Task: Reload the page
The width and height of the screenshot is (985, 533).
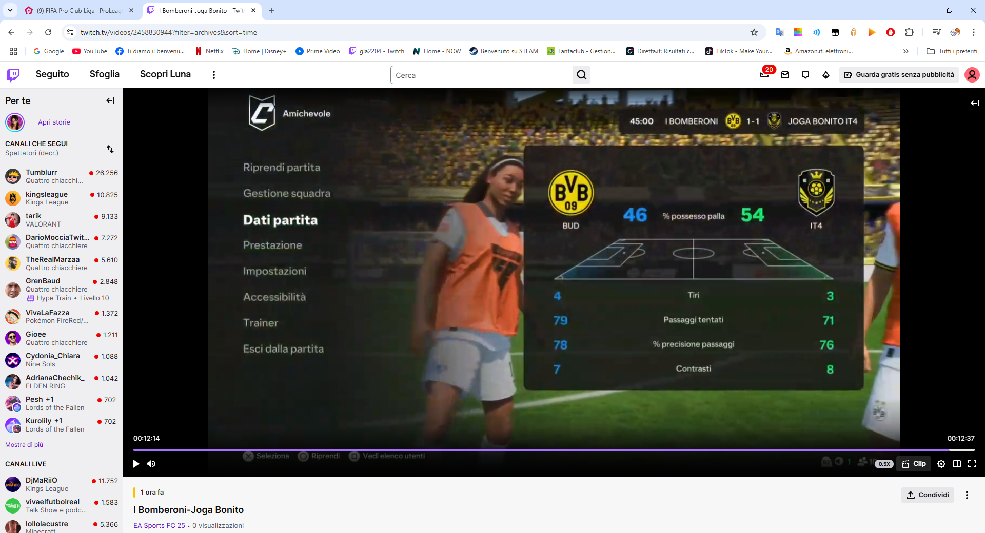Action: pyautogui.click(x=48, y=32)
